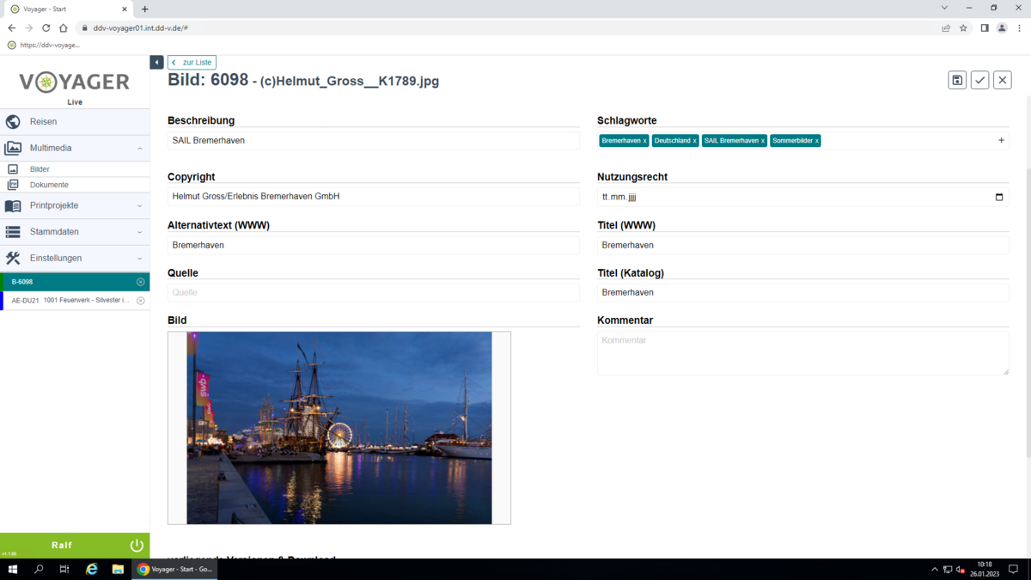The height and width of the screenshot is (580, 1031).
Task: Click the Voyager logo
Action: click(x=75, y=82)
